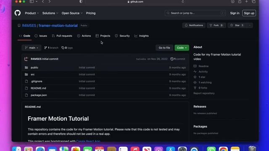Switch to the Security tab
This screenshot has height=151, width=269.
pyautogui.click(x=122, y=36)
